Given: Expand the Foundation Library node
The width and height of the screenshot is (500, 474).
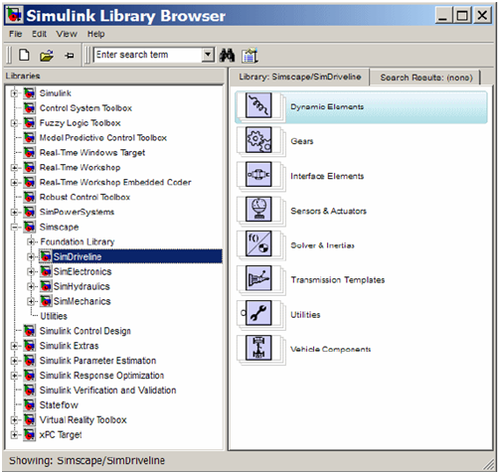Looking at the screenshot, I should click(31, 242).
